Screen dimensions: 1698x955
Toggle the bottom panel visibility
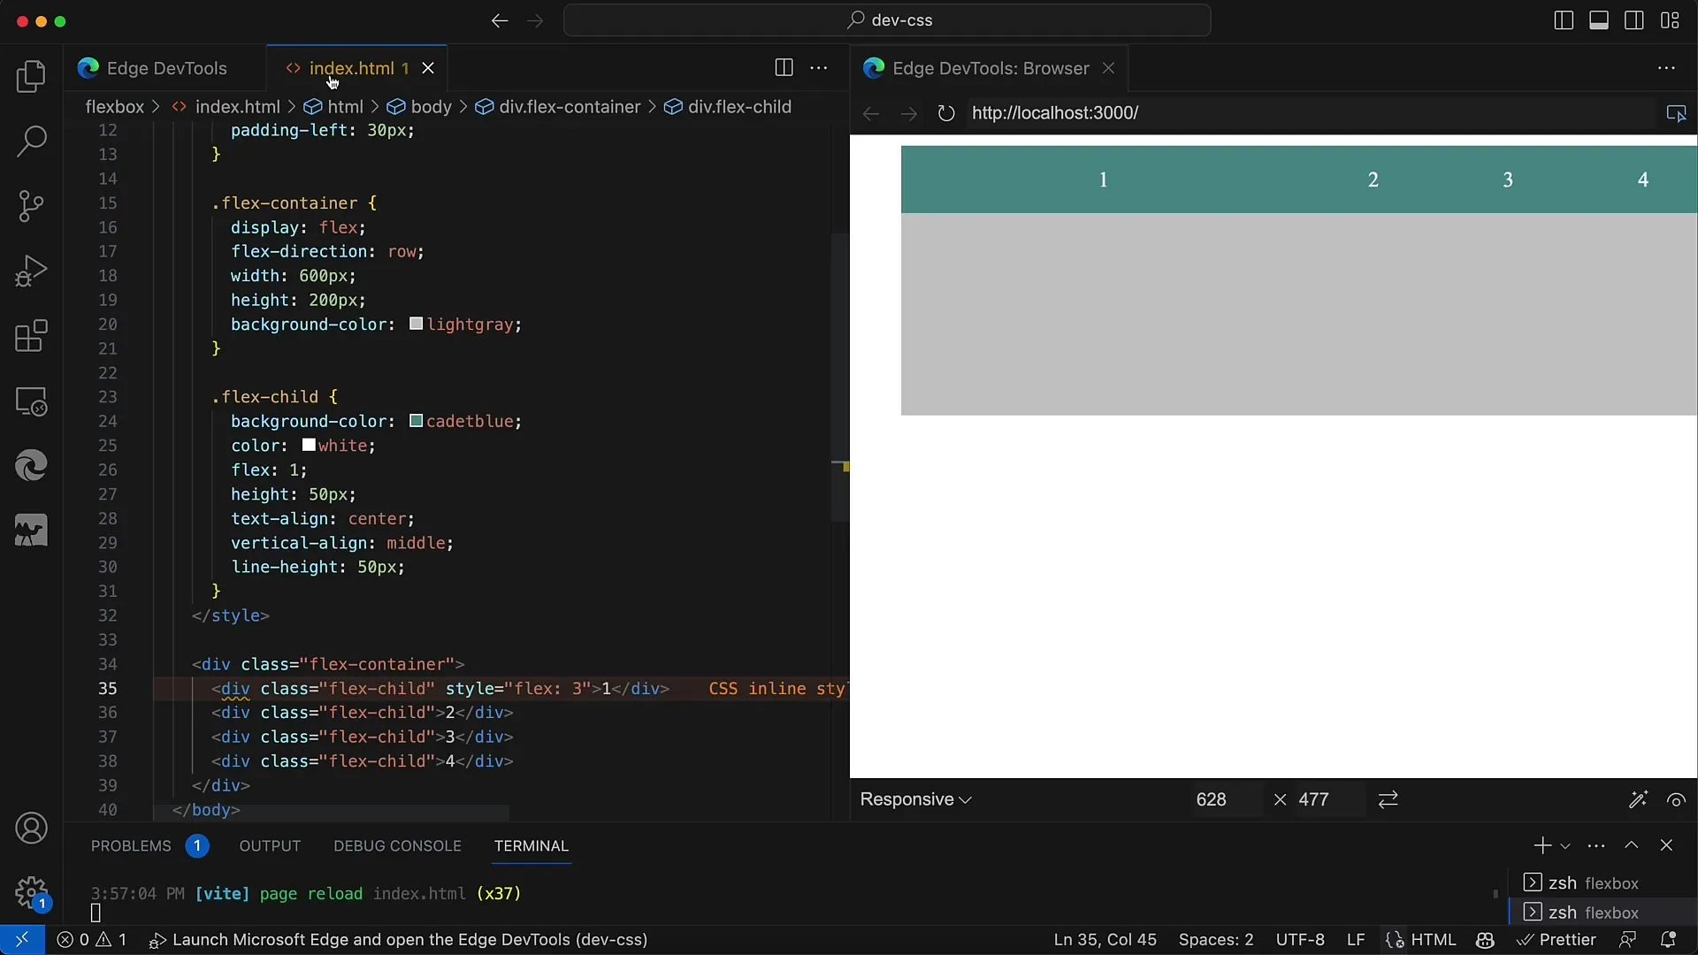(x=1599, y=20)
